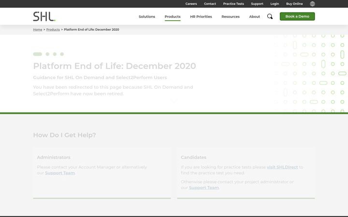Open the Support top-bar link
This screenshot has height=217, width=348.
257,4
